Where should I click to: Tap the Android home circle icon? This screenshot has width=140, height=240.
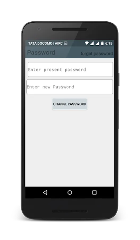click(x=70, y=192)
